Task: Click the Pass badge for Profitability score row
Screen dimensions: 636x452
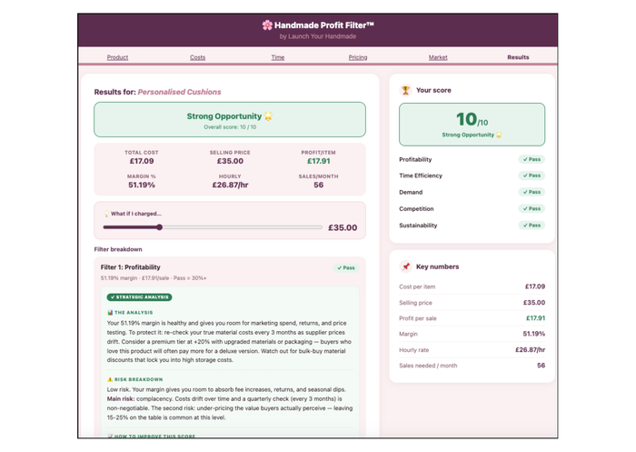Action: pyautogui.click(x=532, y=159)
